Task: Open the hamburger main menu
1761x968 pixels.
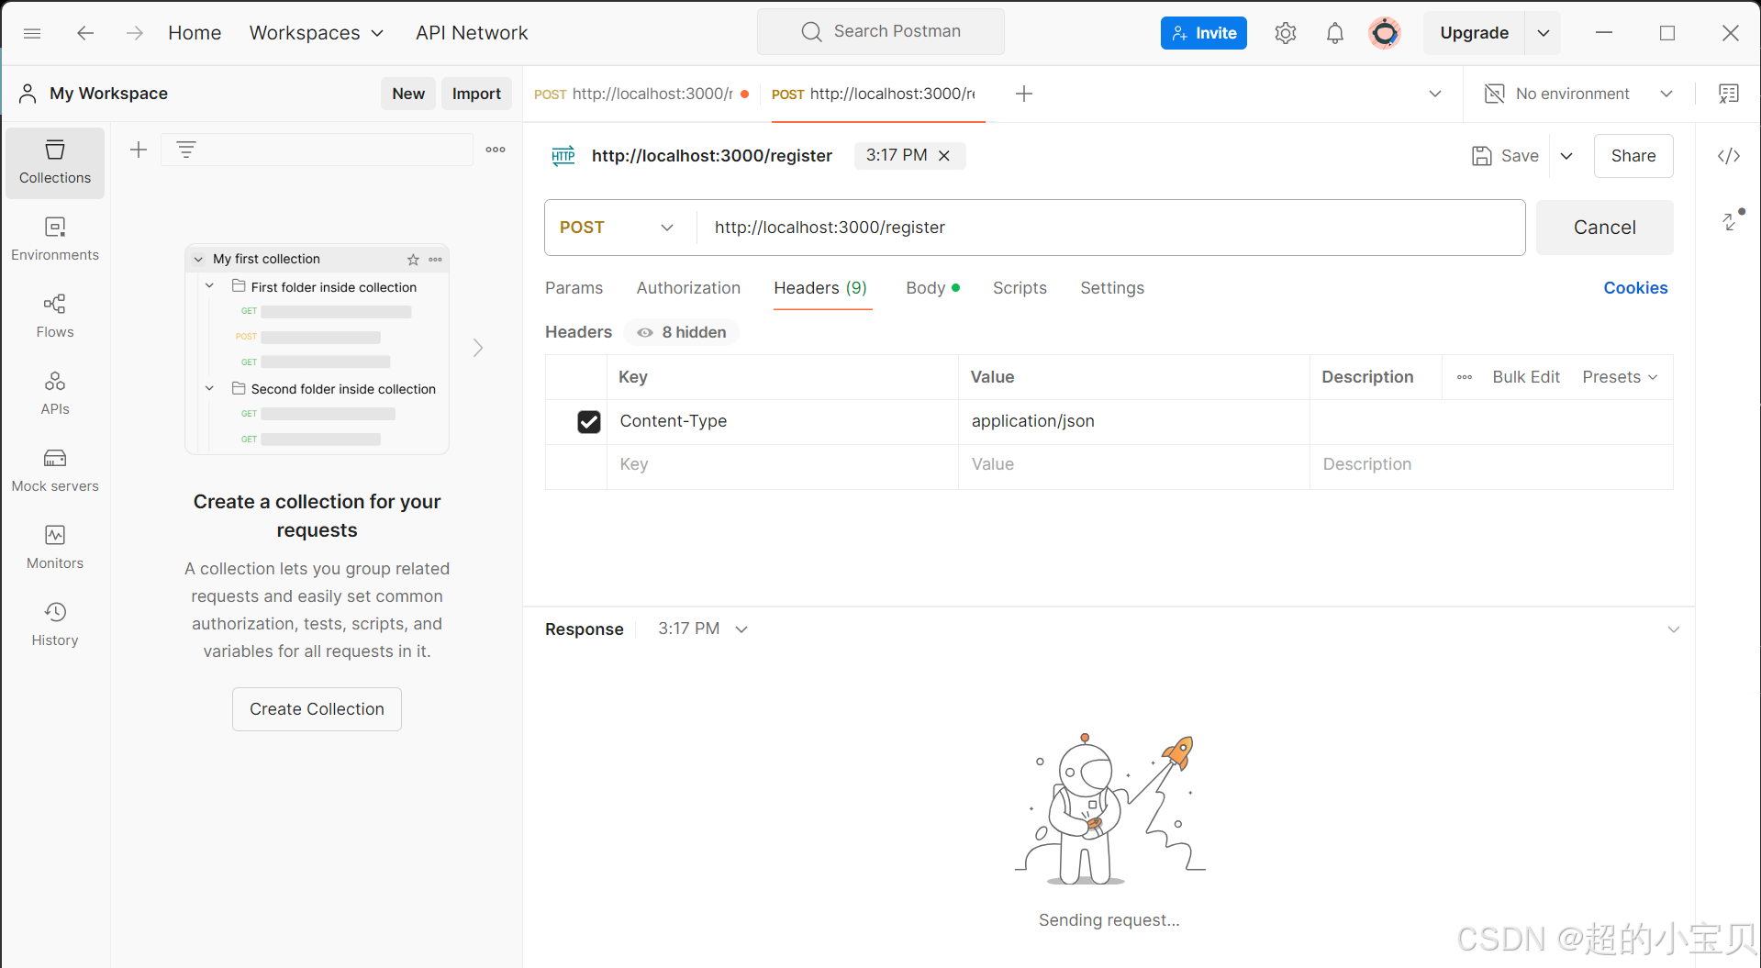Action: click(x=32, y=33)
